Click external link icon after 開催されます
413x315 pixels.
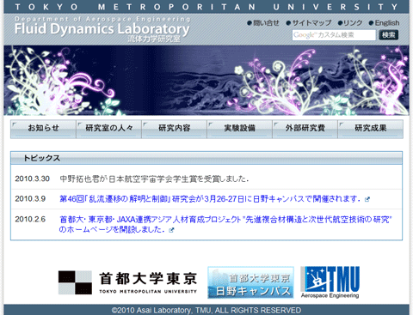tap(367, 199)
